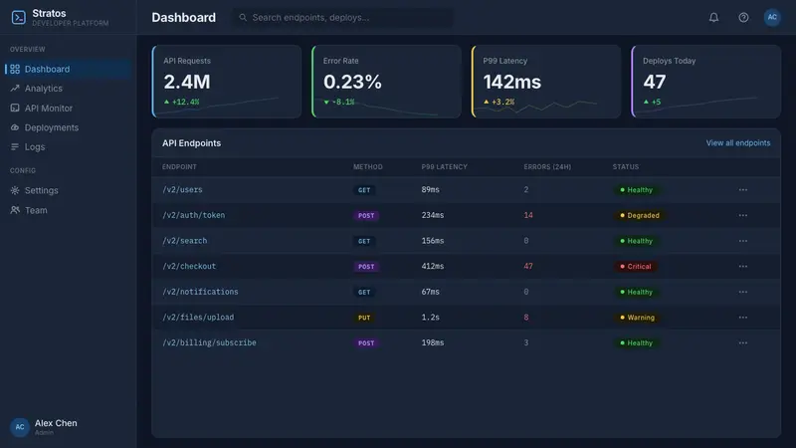Open more options for /v2/billing/subscribe row
The image size is (796, 448).
click(x=742, y=342)
